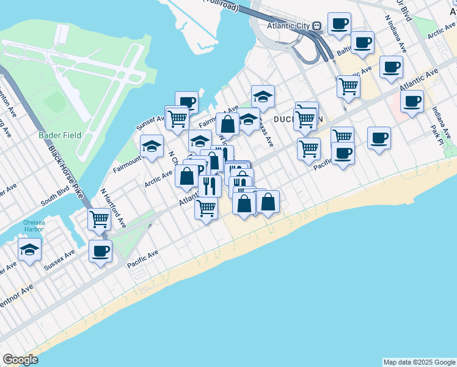Click the topmost graduation cap marker north of Ducktown

click(263, 97)
